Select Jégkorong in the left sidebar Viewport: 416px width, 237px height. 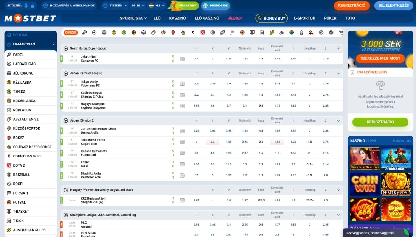click(31, 73)
